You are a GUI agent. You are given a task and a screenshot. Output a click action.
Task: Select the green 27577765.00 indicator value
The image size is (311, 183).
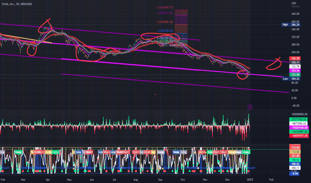point(299,119)
